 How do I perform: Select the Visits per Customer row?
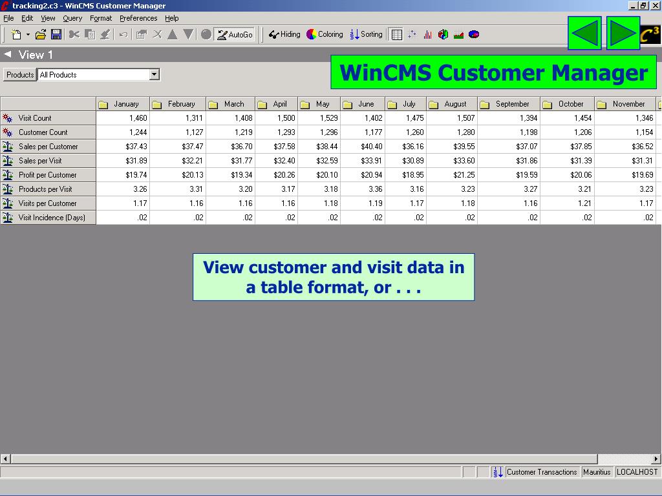pyautogui.click(x=48, y=203)
